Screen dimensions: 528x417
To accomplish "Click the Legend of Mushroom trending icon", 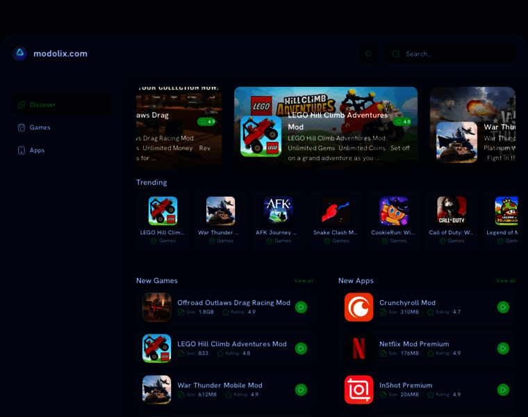I will [506, 211].
